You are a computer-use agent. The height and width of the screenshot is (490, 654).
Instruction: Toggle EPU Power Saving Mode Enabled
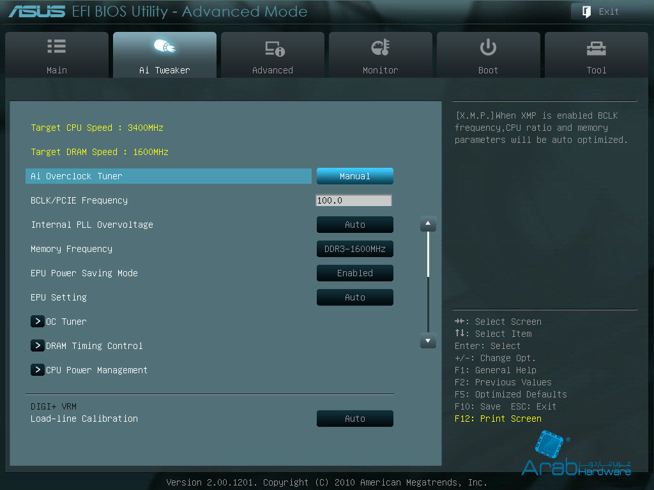[355, 273]
